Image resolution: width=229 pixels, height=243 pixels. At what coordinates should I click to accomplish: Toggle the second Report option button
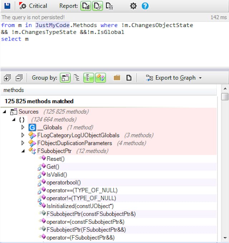[97, 6]
